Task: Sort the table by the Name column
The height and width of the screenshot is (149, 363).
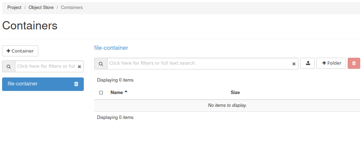Action: 116,93
